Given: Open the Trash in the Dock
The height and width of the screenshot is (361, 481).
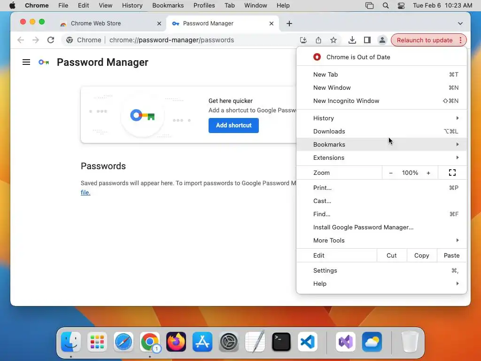Looking at the screenshot, I should click(x=410, y=342).
